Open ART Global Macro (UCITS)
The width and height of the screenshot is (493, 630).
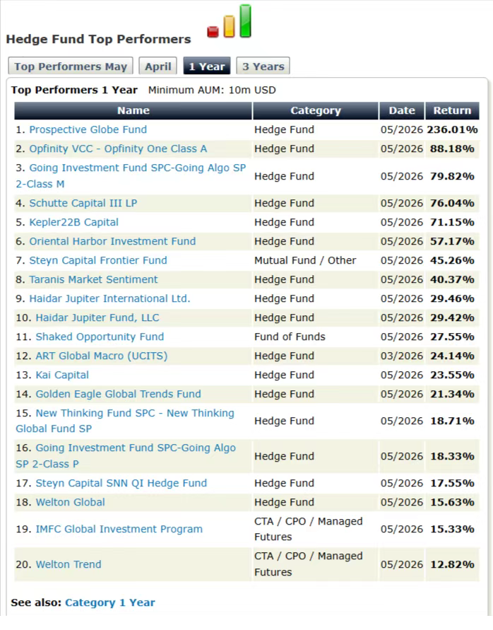[x=102, y=356]
